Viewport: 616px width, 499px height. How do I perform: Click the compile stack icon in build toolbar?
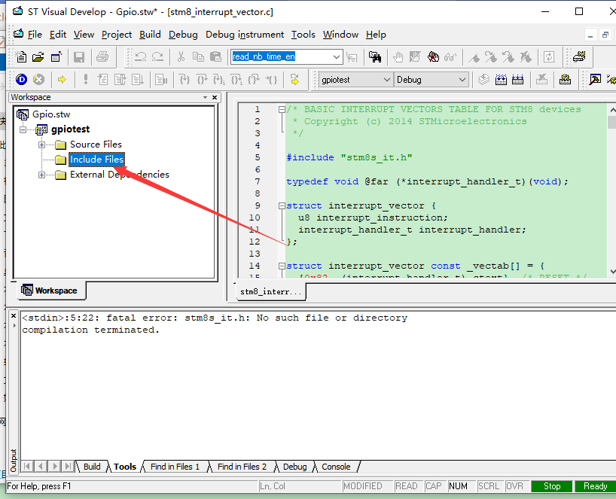coord(483,80)
